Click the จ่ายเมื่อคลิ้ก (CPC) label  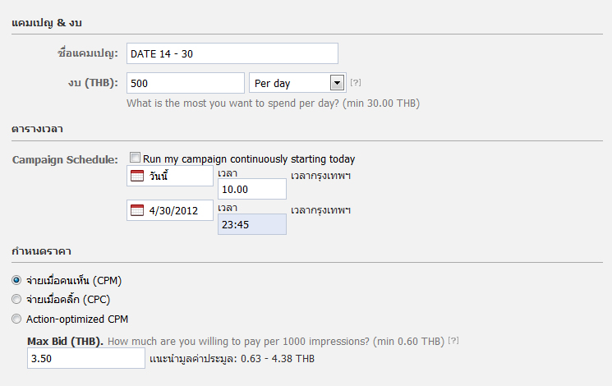tap(68, 299)
